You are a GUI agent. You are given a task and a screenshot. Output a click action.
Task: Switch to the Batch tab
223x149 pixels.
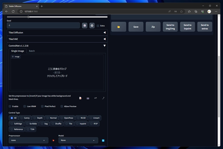32,51
